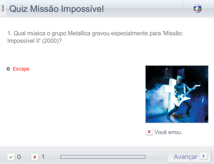Click the quiz progress bar
The height and width of the screenshot is (164, 214).
[x=103, y=157]
